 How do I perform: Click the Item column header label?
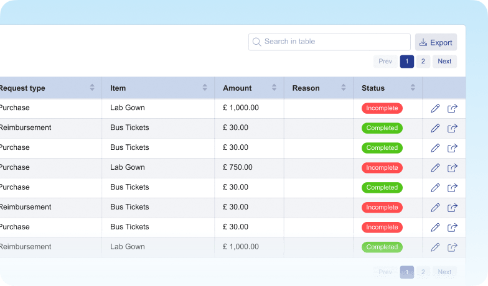pyautogui.click(x=118, y=88)
